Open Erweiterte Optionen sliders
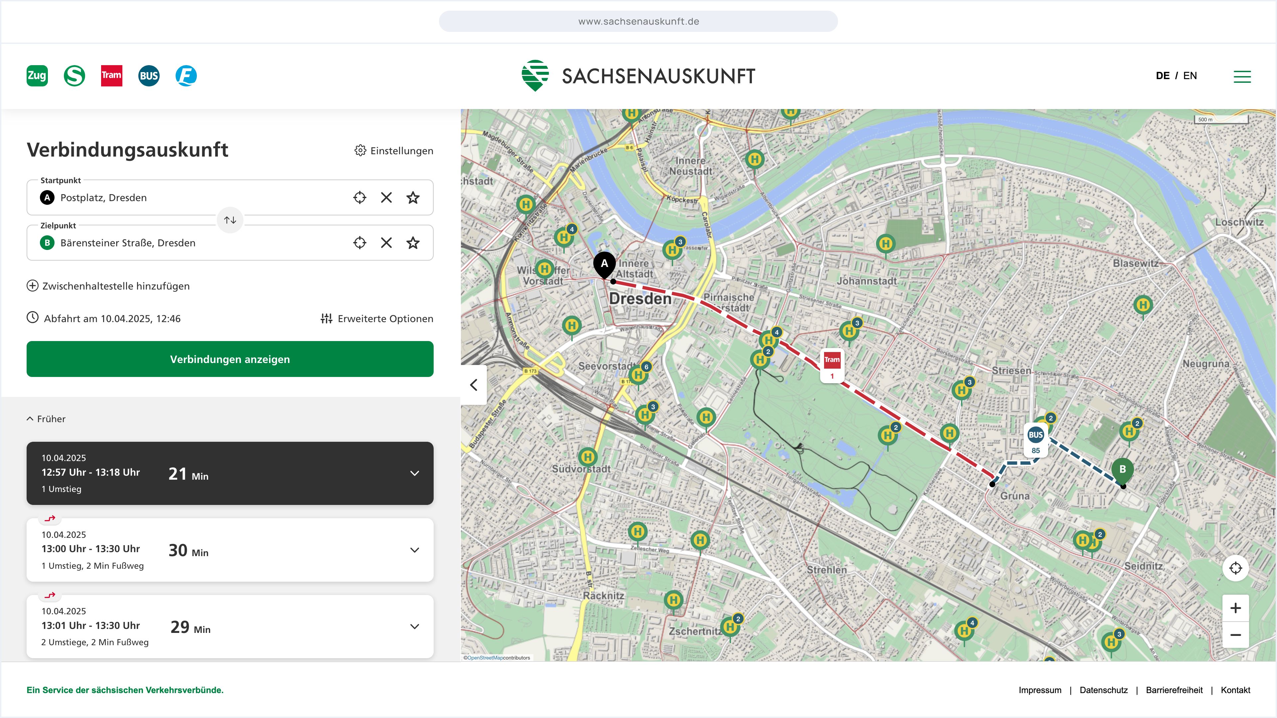 tap(377, 319)
